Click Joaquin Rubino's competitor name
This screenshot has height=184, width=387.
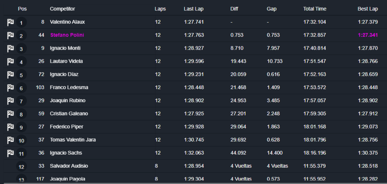[67, 100]
